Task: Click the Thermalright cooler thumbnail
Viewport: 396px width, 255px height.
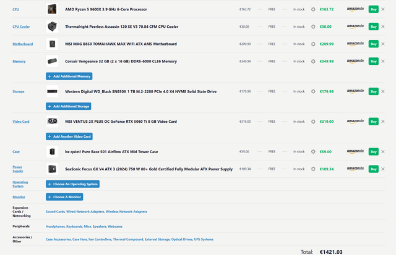Action: (x=52, y=27)
